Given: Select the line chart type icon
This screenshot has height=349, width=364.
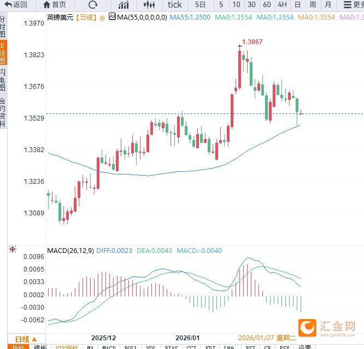Looking at the screenshot, I should (124, 4).
